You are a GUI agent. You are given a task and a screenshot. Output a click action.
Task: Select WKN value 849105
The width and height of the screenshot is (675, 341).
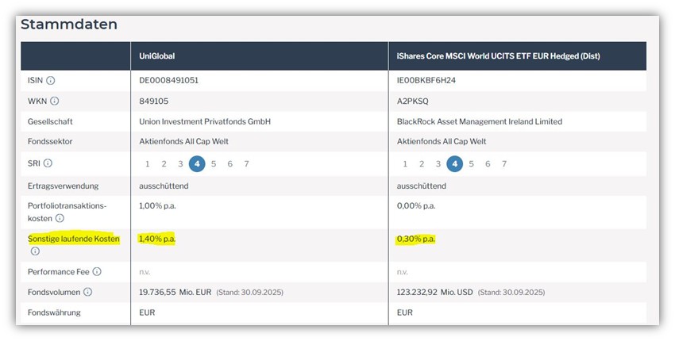pyautogui.click(x=154, y=101)
